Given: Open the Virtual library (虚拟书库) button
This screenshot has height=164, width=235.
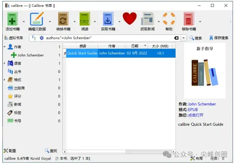Looking at the screenshot, I should (x=14, y=38).
